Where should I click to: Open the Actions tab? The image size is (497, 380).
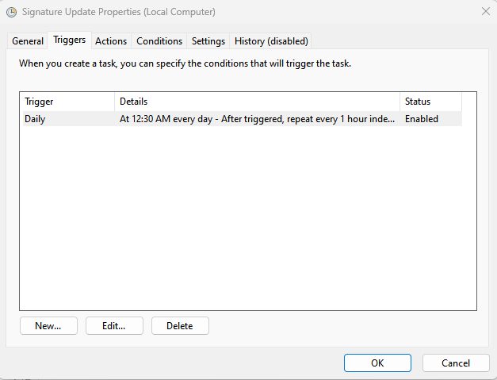coord(111,41)
